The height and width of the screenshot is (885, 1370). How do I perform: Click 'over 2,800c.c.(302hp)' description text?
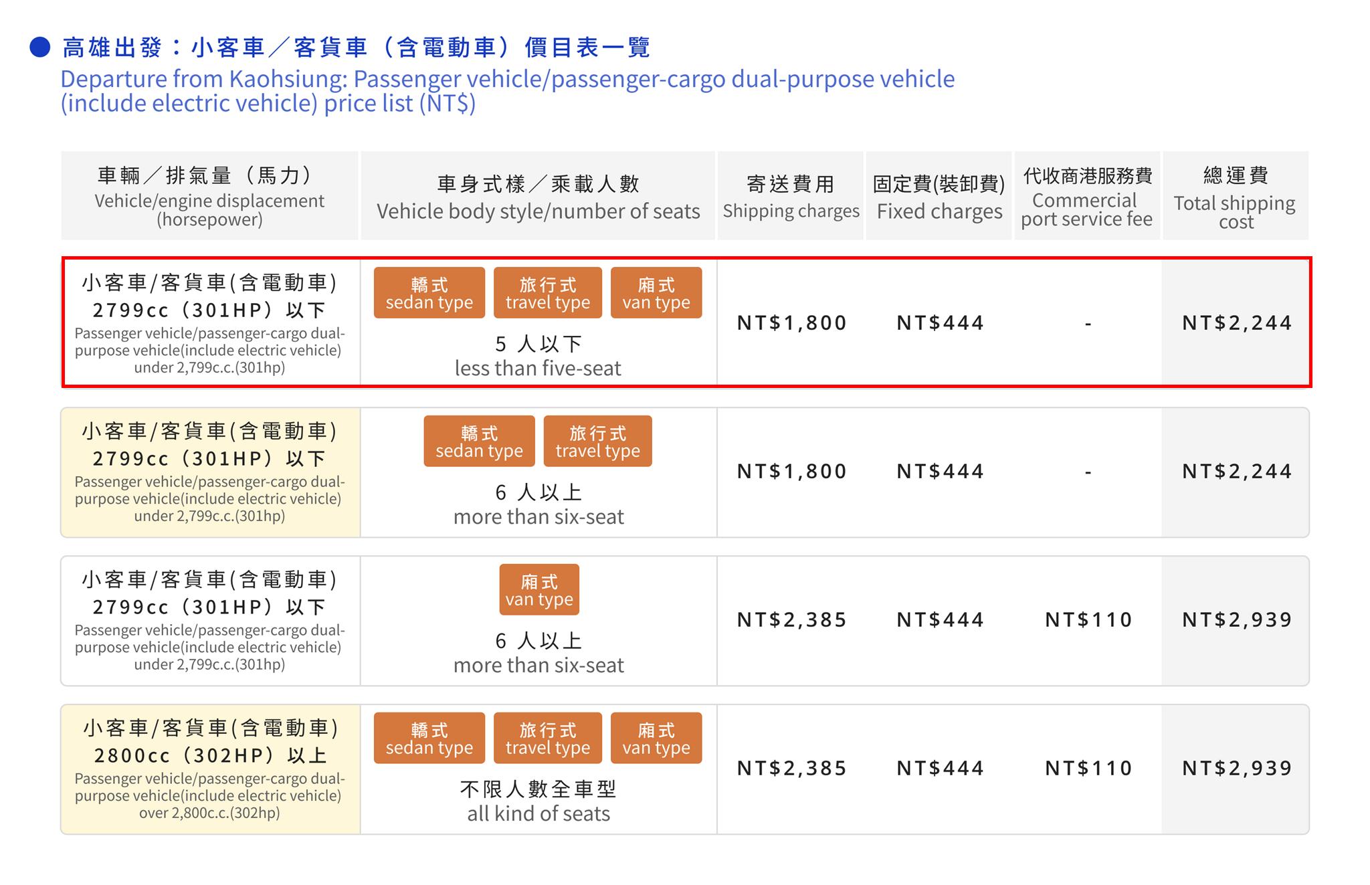[209, 813]
